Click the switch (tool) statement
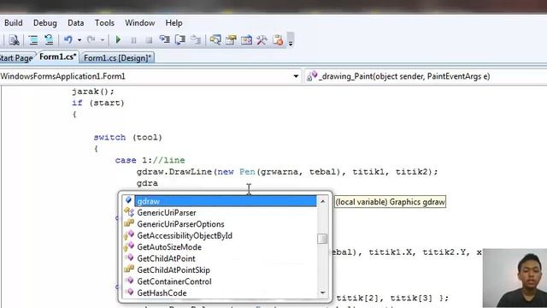This screenshot has height=308, width=547. 127,138
